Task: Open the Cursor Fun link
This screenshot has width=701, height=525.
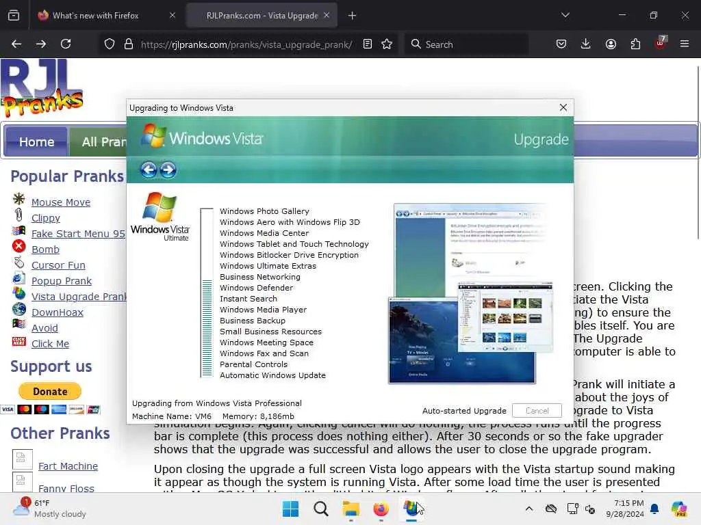Action: pyautogui.click(x=58, y=265)
